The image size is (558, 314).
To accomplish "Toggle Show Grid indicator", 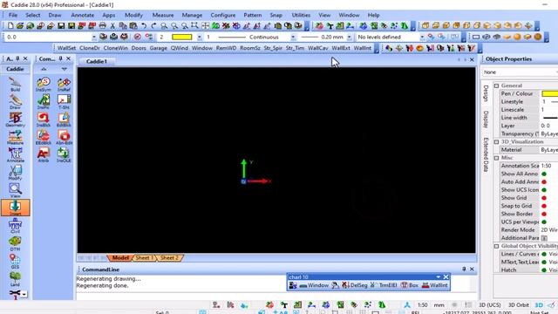I will point(544,198).
